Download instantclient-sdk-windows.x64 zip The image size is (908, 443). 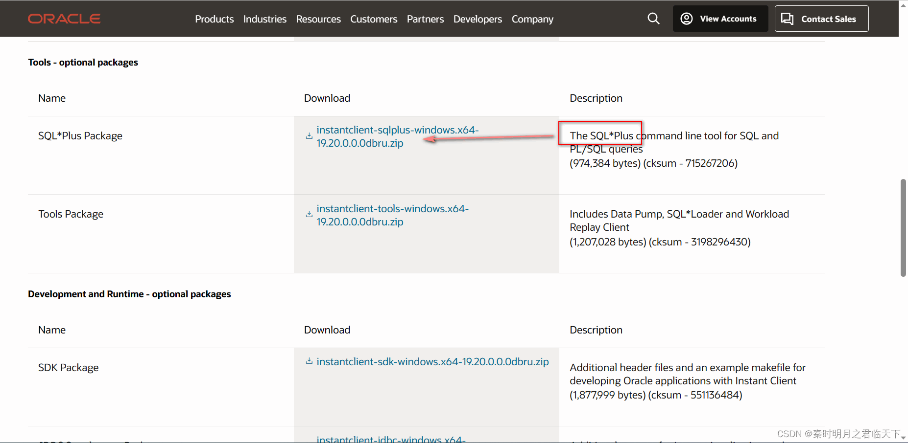(432, 361)
